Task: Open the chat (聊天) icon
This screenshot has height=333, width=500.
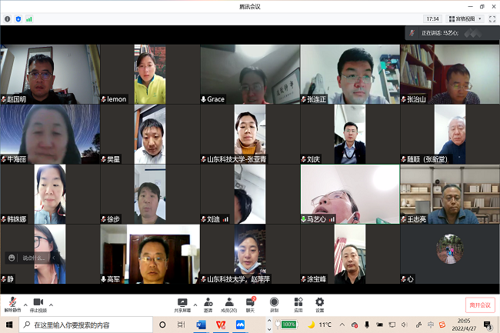Action: click(x=250, y=302)
